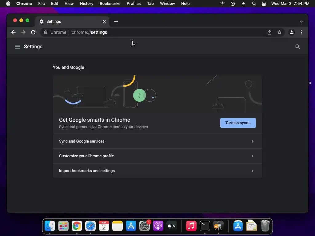Open Launchpad from the dock
Screen dimensions: 315x236
[63, 226]
